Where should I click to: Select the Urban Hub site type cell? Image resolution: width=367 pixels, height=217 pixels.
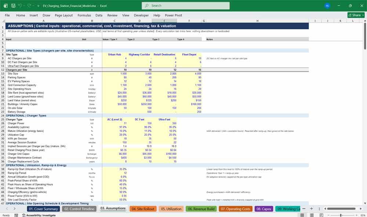click(x=115, y=55)
